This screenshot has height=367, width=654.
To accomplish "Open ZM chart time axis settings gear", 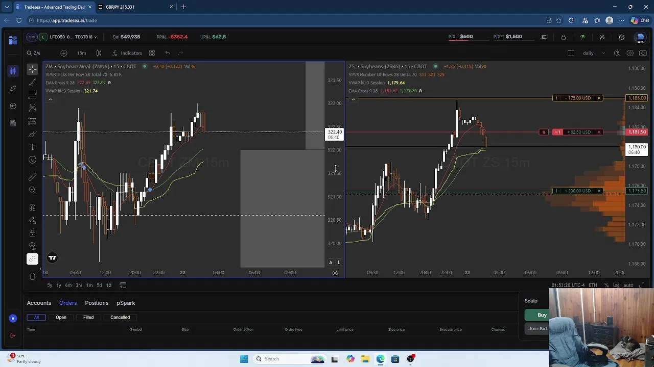I will point(335,273).
